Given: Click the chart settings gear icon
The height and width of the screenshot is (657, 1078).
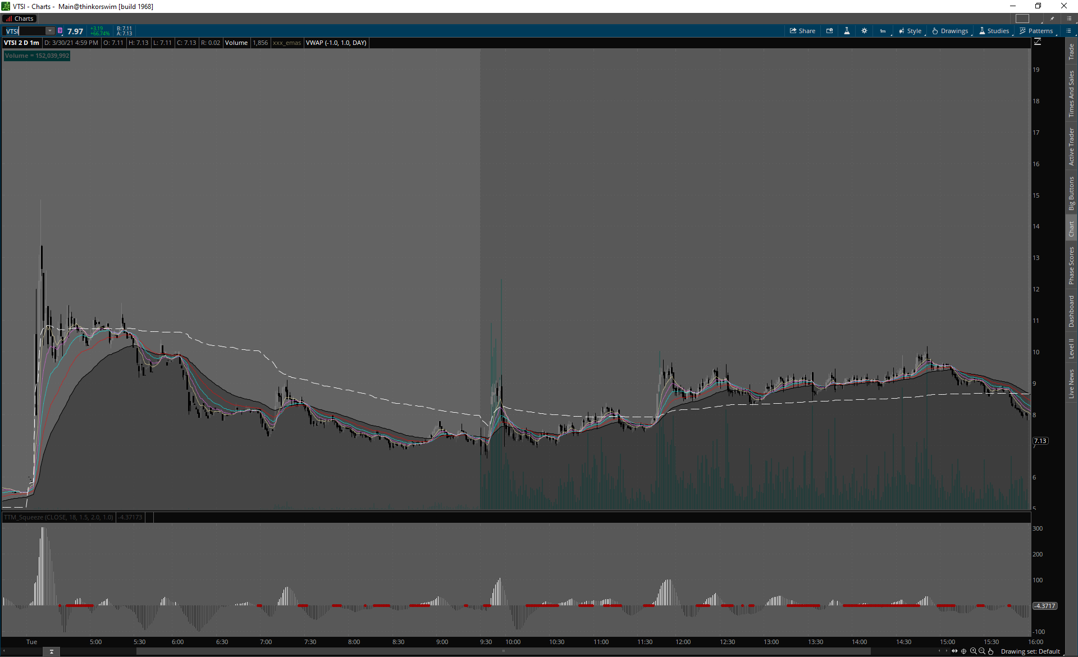Looking at the screenshot, I should pyautogui.click(x=864, y=31).
